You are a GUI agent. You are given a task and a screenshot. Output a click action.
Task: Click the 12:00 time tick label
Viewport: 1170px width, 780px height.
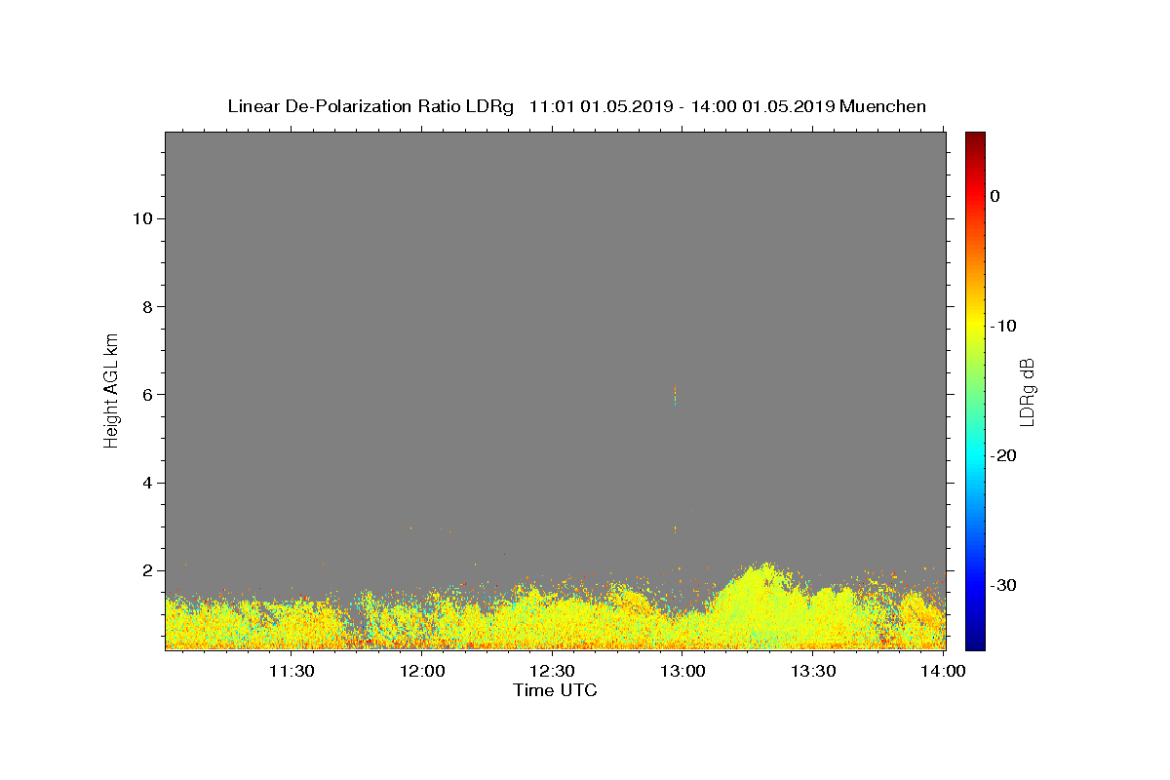(x=422, y=671)
